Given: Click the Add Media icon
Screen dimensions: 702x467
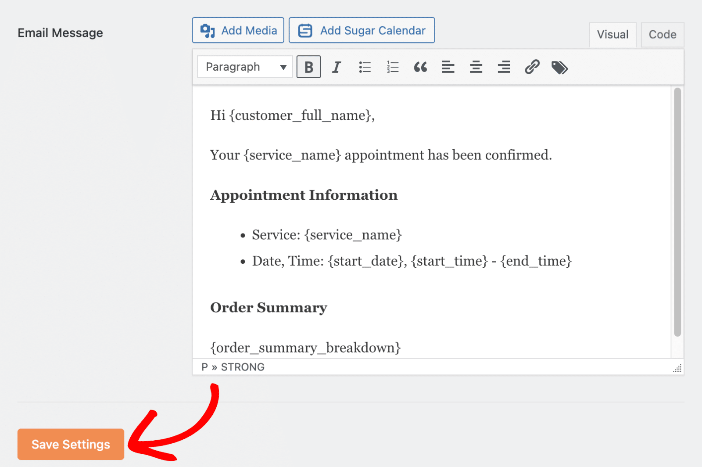Looking at the screenshot, I should [208, 30].
